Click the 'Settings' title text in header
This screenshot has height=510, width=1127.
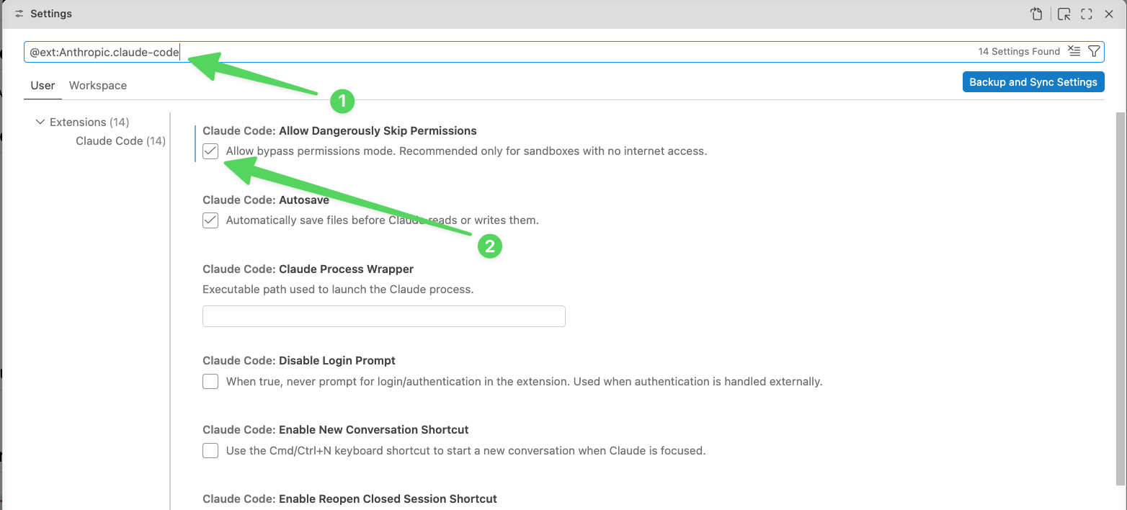click(51, 14)
